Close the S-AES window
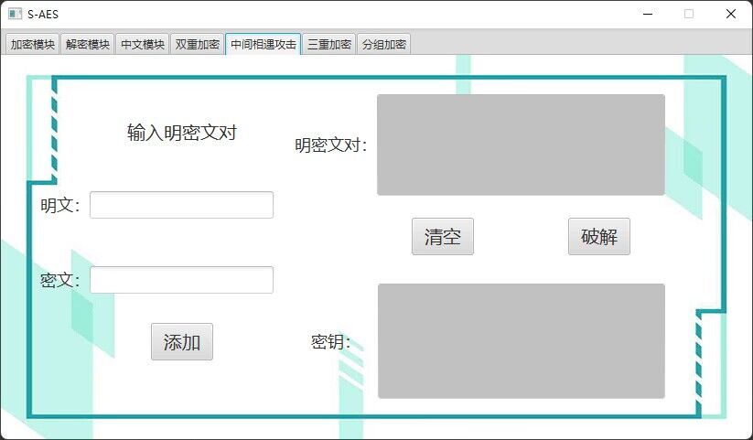 (x=730, y=14)
